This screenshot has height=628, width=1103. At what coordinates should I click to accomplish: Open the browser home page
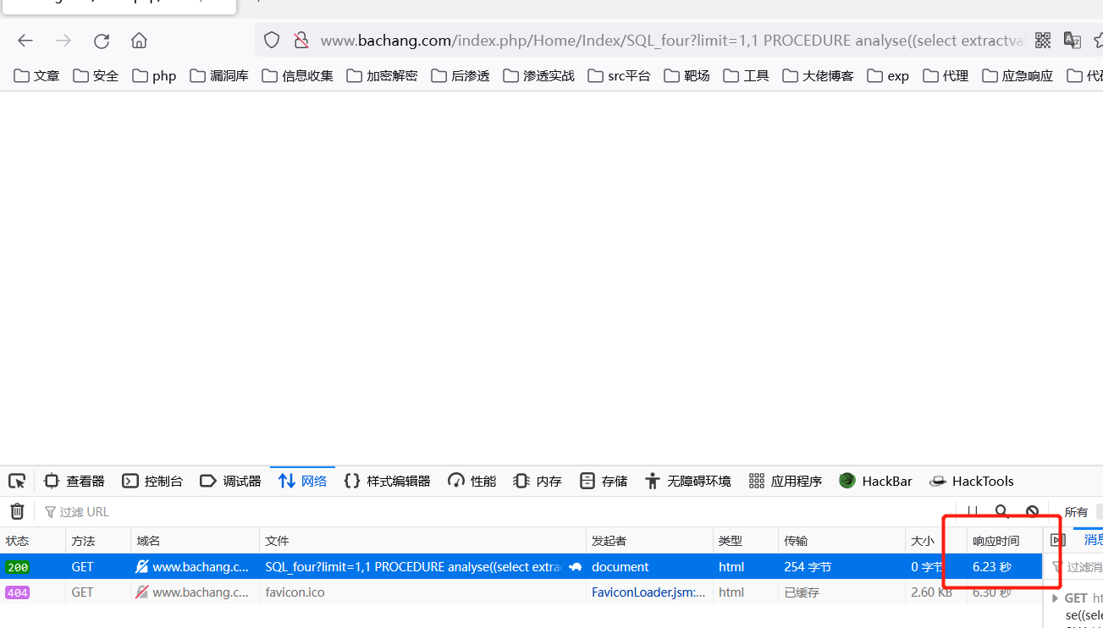(140, 41)
